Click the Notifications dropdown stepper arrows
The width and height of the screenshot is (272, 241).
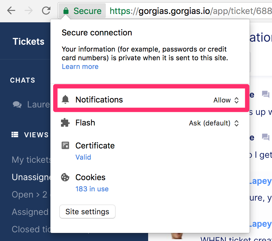[x=237, y=100]
